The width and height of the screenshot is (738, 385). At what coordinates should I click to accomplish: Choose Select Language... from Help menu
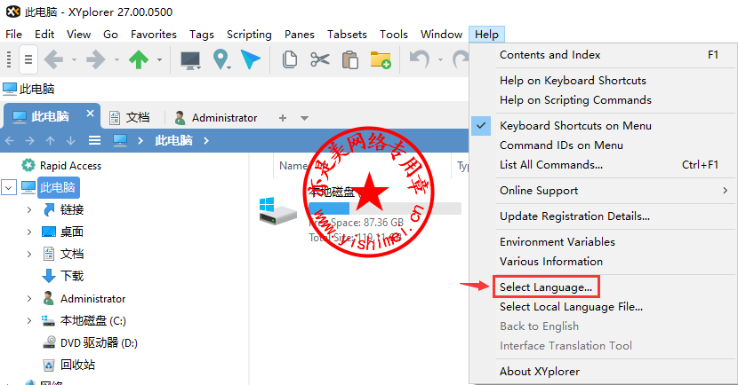pyautogui.click(x=546, y=287)
